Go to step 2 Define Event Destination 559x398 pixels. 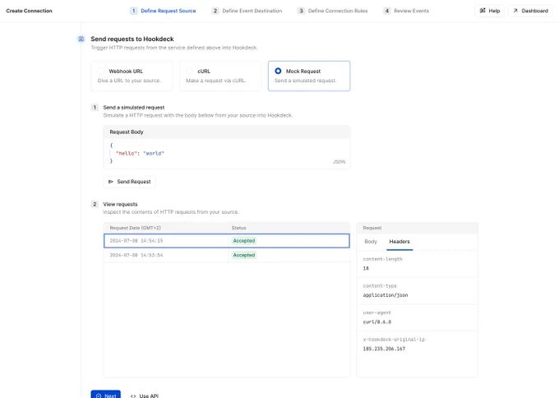point(247,11)
